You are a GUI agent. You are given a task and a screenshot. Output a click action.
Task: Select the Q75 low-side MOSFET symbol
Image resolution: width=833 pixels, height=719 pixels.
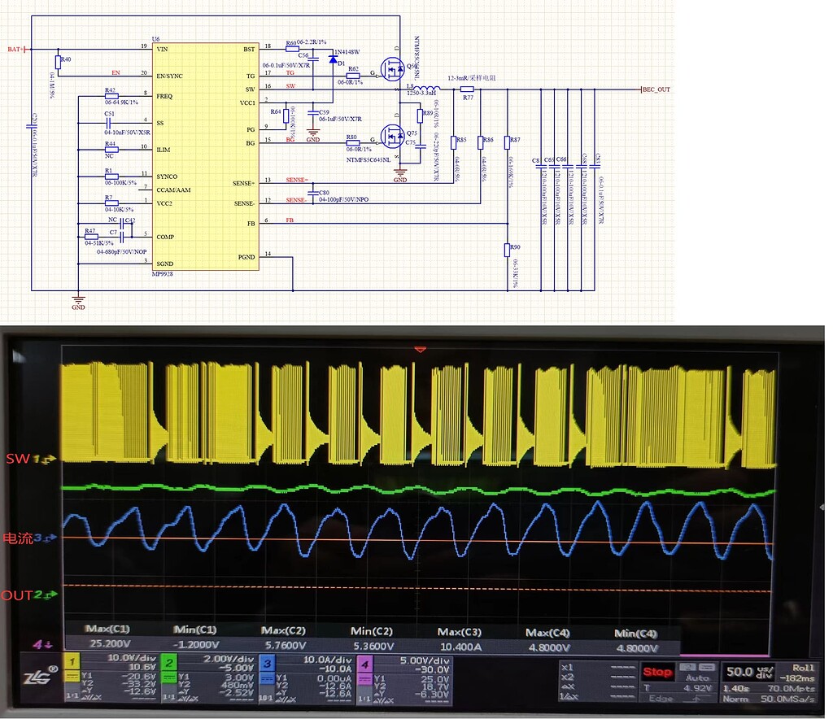click(393, 137)
